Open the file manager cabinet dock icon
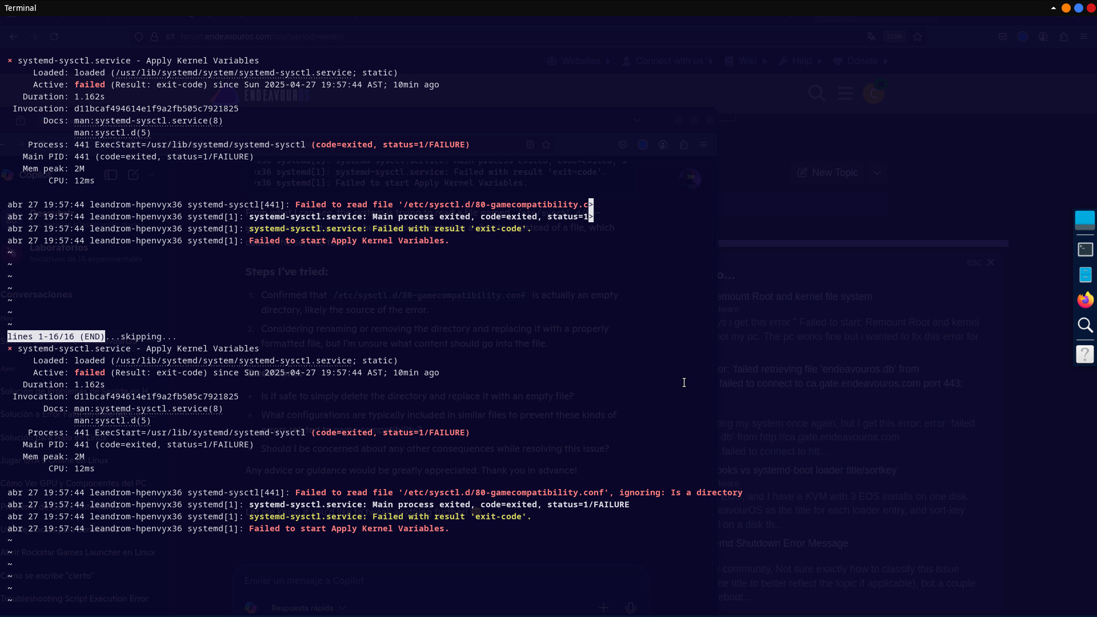Image resolution: width=1097 pixels, height=617 pixels. click(1085, 275)
